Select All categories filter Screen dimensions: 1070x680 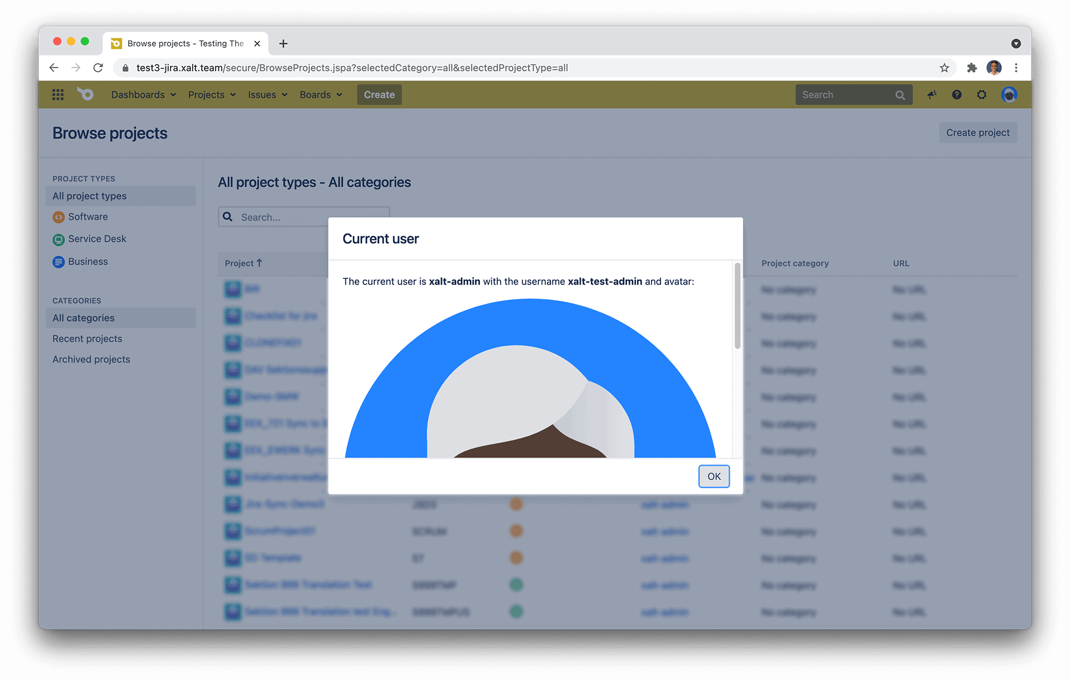coord(84,318)
